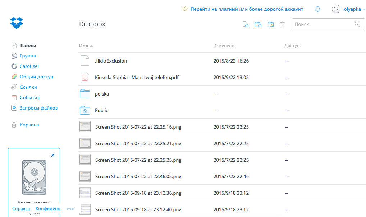
Task: Sort by the Изменено column header
Action: pos(224,46)
